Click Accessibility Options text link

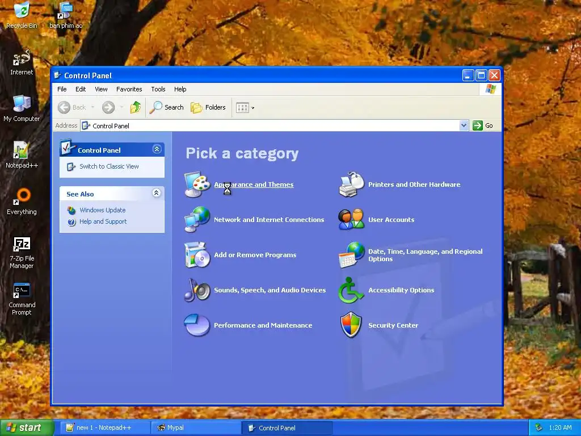[401, 290]
